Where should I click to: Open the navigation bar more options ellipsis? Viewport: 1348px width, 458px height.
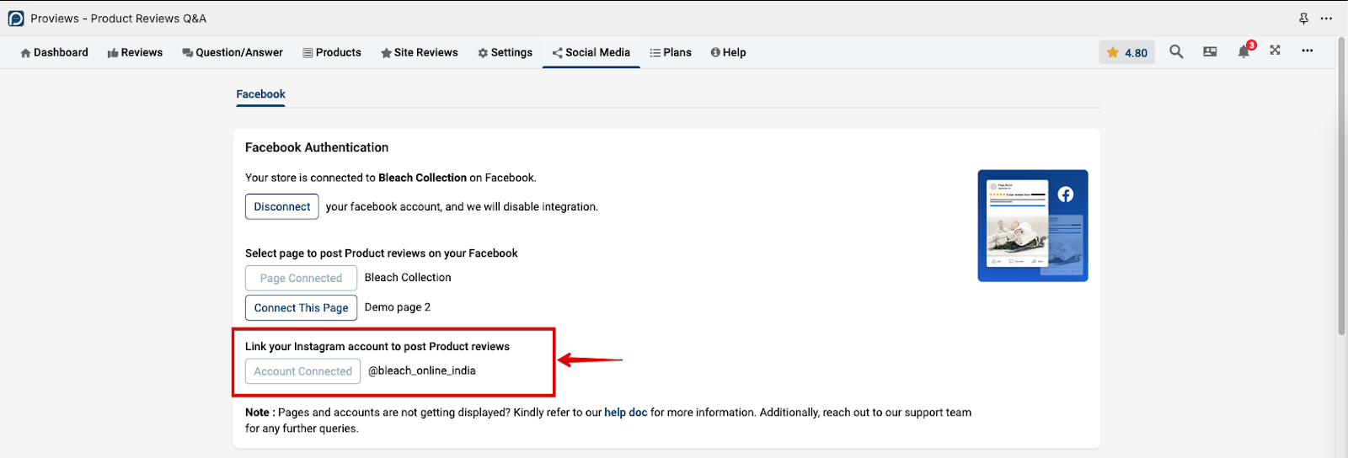click(1308, 51)
